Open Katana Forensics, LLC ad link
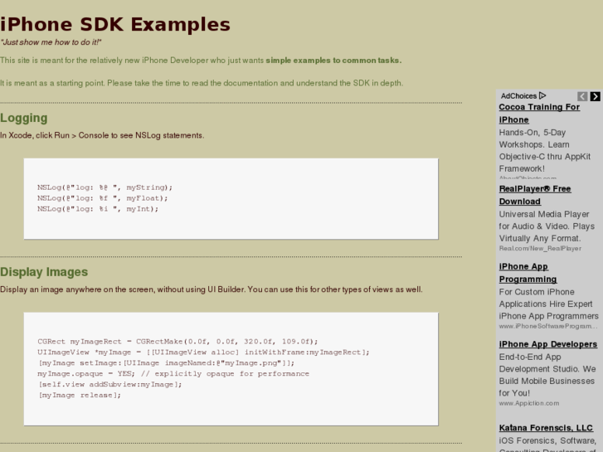603x452 pixels. coord(546,428)
